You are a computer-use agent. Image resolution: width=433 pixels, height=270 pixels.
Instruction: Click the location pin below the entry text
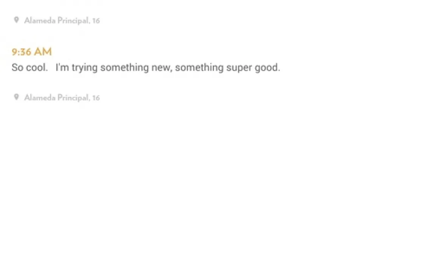(16, 97)
